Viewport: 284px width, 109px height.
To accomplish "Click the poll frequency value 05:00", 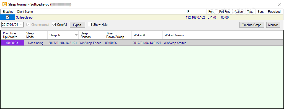I will [225, 17].
